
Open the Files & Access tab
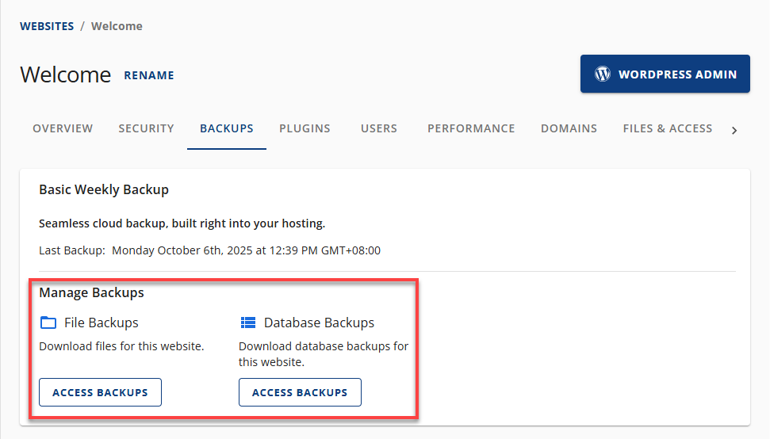(667, 128)
